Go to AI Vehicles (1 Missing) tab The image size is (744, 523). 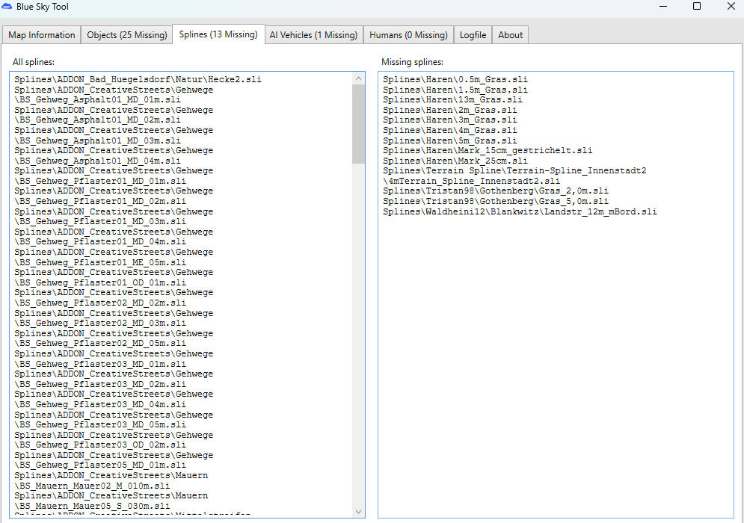click(x=313, y=35)
